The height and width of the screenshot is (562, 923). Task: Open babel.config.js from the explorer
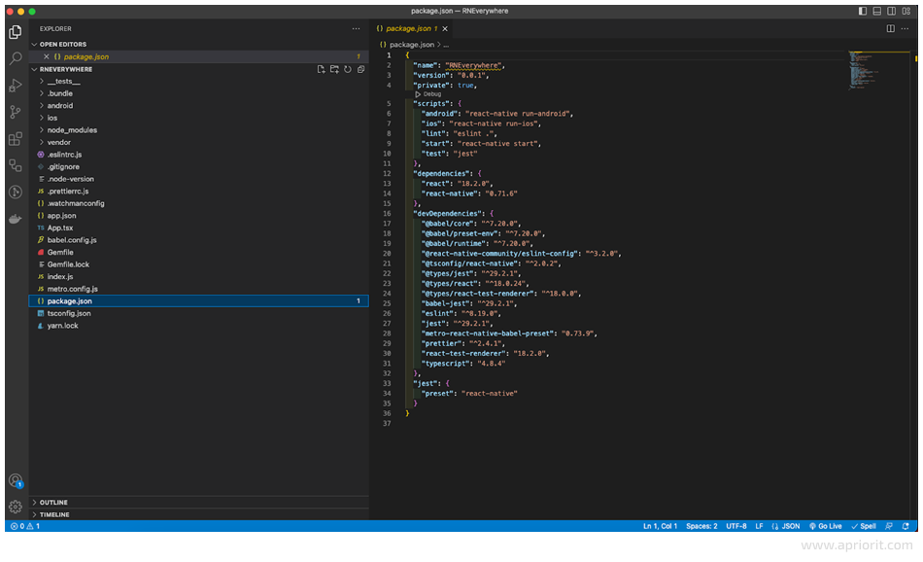click(x=199, y=240)
